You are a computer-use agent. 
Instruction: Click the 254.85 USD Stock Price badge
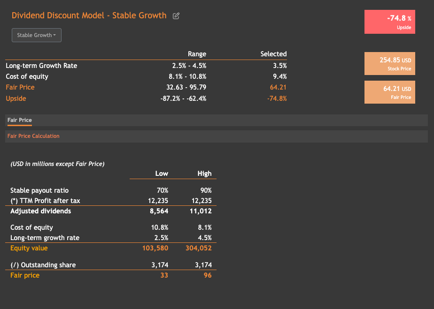[x=389, y=63]
